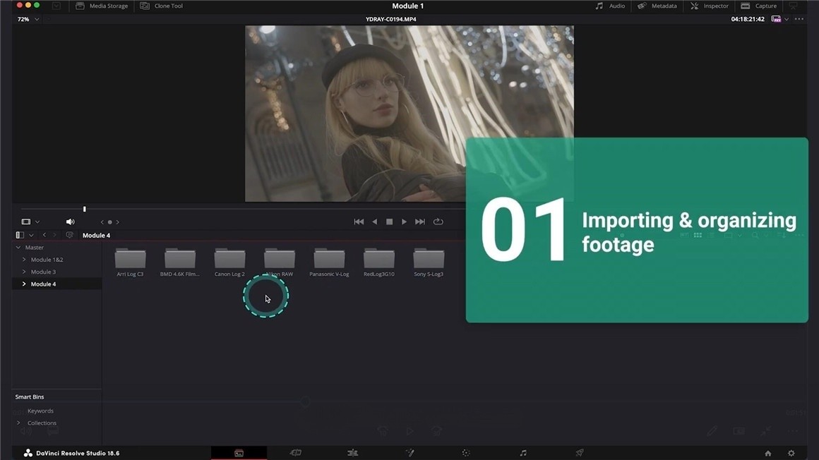Open Project Settings gear icon
Viewport: 819px width, 460px height.
tap(791, 453)
